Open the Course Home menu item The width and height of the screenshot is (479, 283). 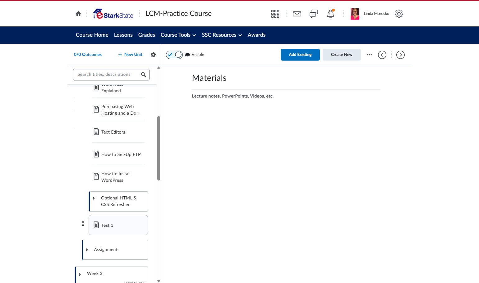(x=92, y=35)
